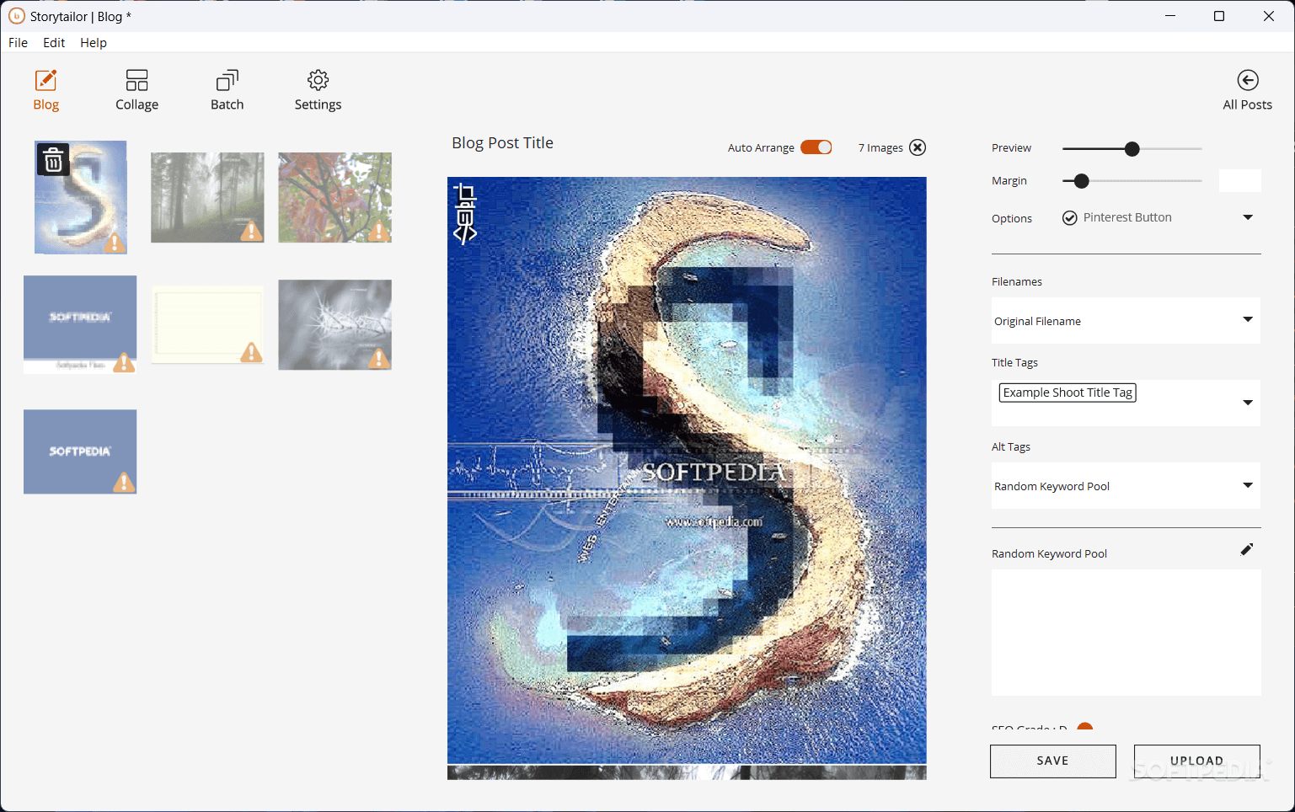Screen dimensions: 1295x812
Task: Click the SAVE button
Action: point(1052,761)
